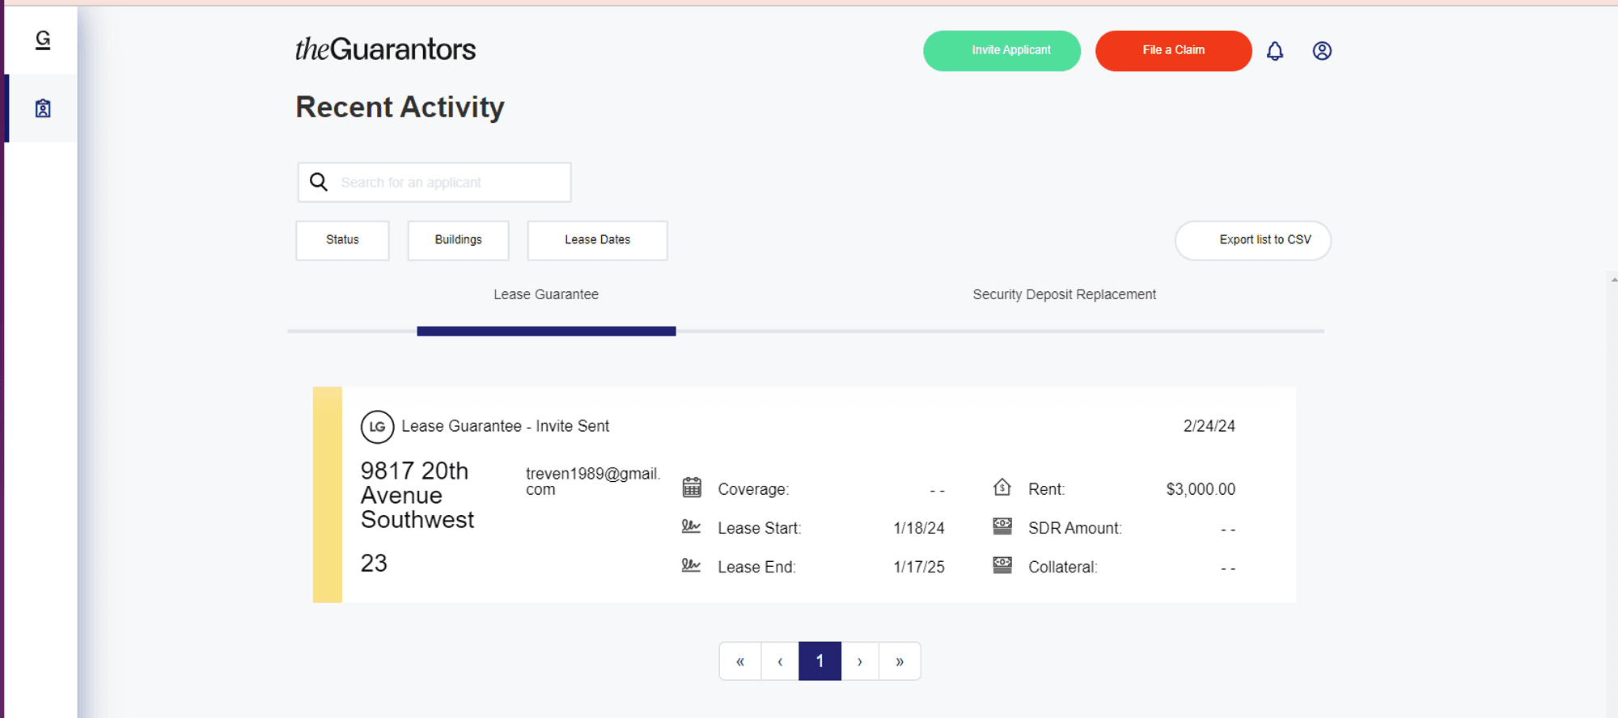Click the signature icon beside Lease Start
The height and width of the screenshot is (718, 1618).
691,526
